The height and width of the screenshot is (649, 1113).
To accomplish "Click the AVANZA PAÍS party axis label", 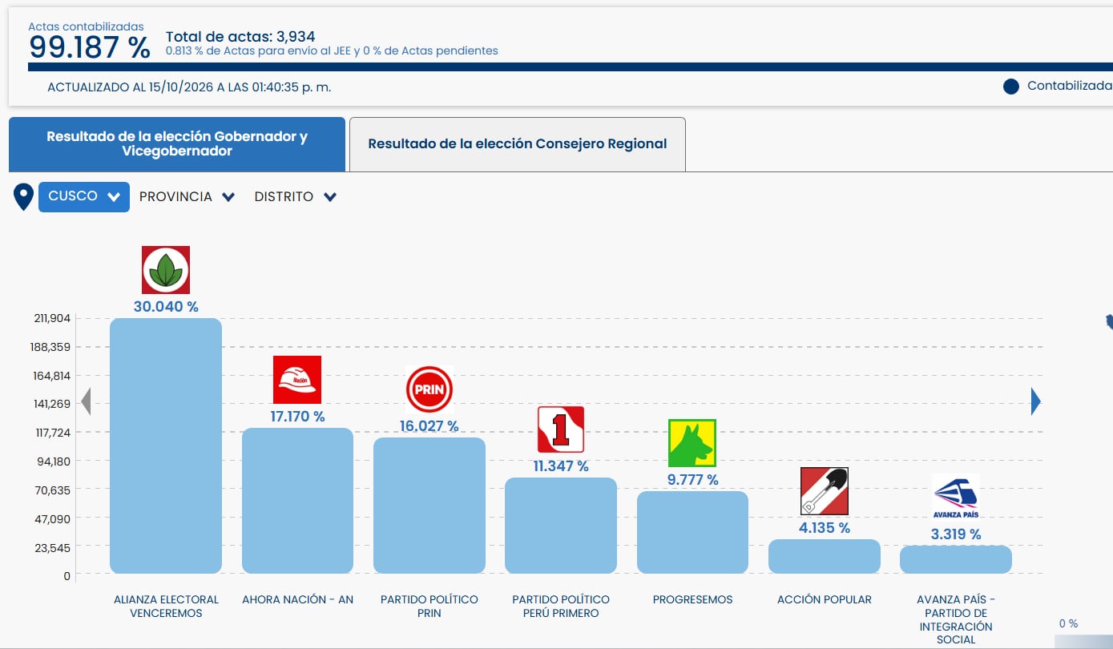I will coord(956,619).
